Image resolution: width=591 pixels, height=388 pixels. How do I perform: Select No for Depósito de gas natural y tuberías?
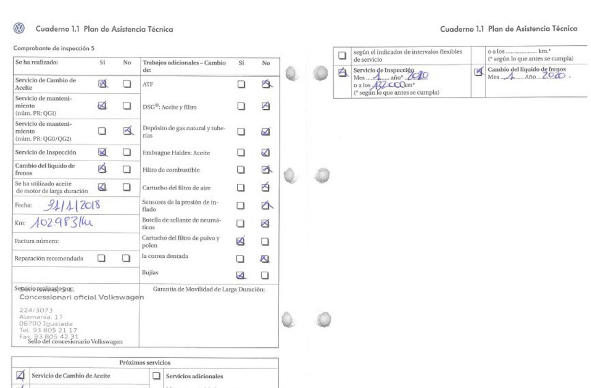266,132
